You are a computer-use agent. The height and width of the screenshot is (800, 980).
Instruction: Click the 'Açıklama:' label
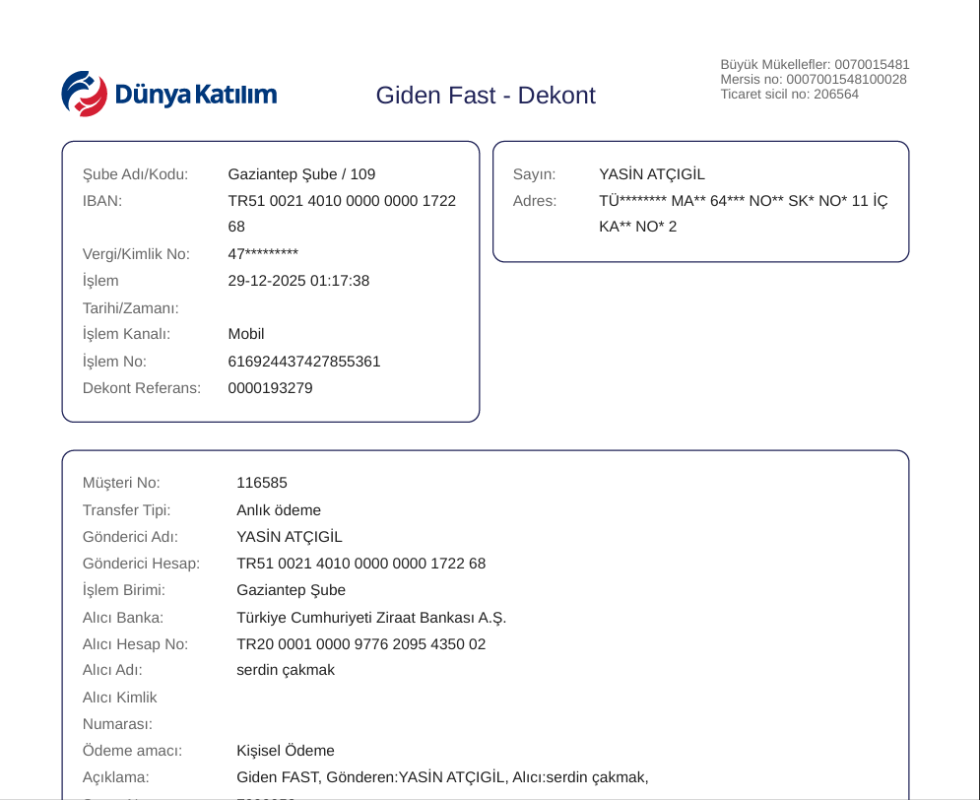[x=115, y=777]
